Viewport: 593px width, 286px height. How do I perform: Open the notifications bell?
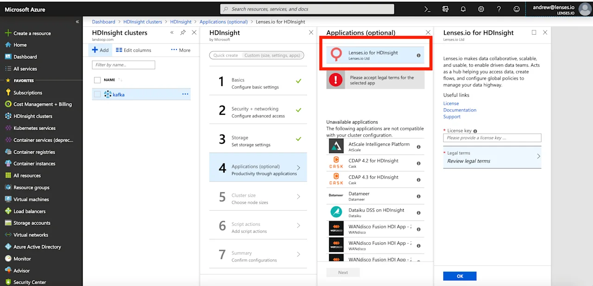[x=463, y=9]
